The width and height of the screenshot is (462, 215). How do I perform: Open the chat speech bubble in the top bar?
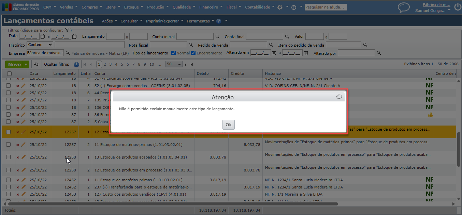point(404,7)
